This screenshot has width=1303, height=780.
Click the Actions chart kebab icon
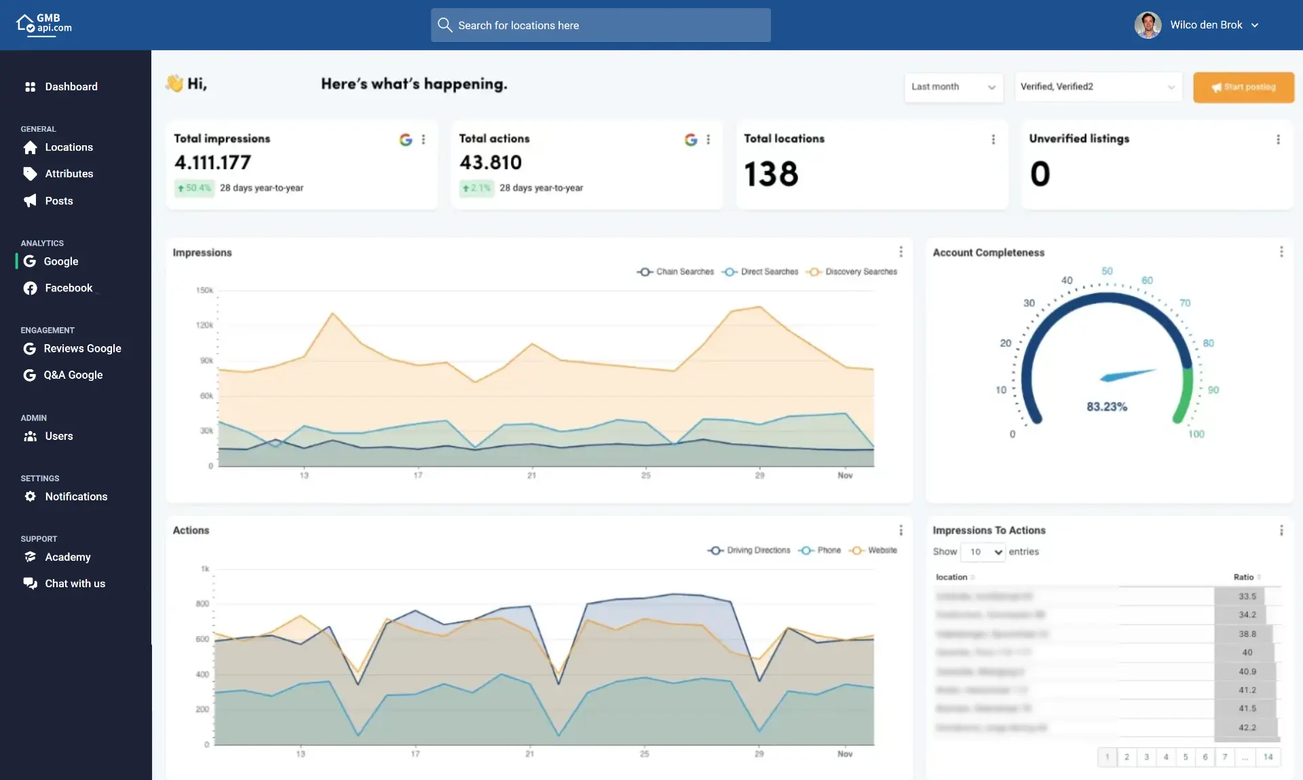(901, 530)
